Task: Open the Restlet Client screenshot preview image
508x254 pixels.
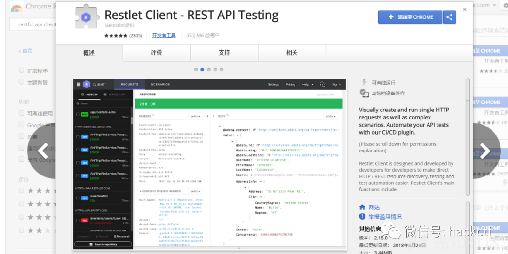Action: (x=209, y=165)
